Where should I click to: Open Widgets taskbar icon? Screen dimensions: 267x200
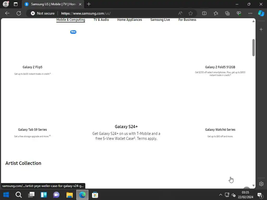tap(44, 195)
